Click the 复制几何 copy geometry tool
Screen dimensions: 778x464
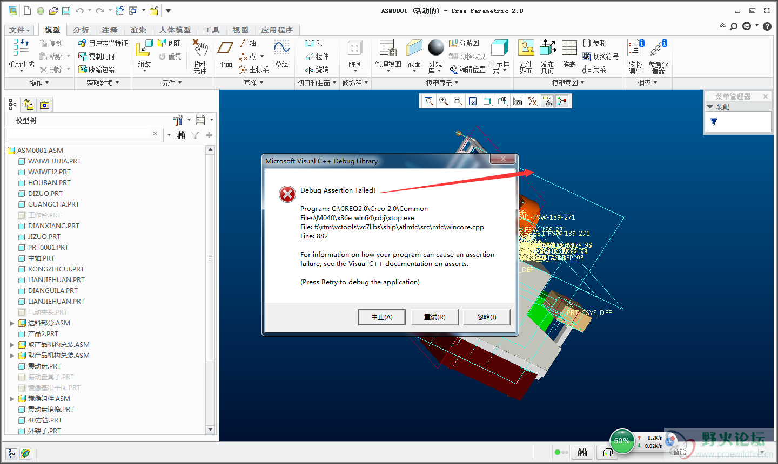(97, 57)
